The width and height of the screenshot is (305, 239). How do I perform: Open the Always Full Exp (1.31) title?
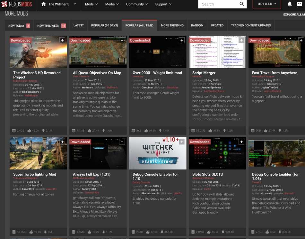point(91,174)
